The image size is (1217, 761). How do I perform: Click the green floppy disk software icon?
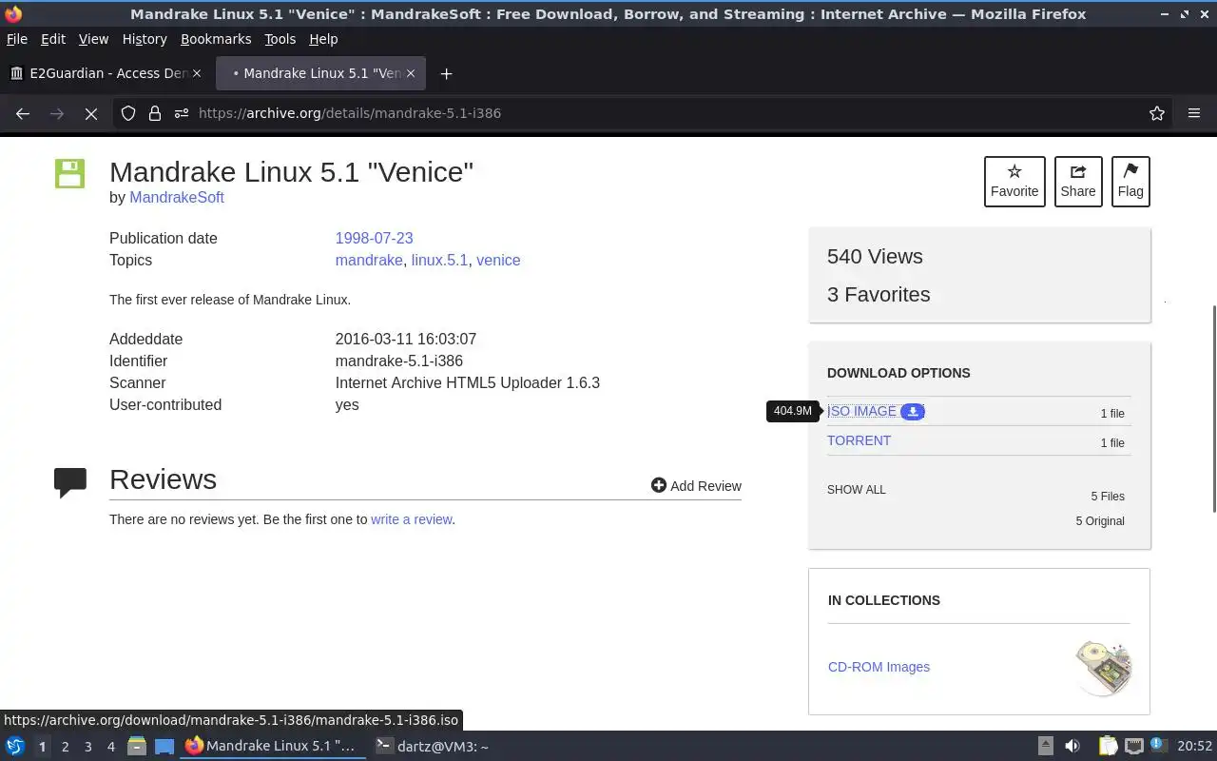coord(69,173)
